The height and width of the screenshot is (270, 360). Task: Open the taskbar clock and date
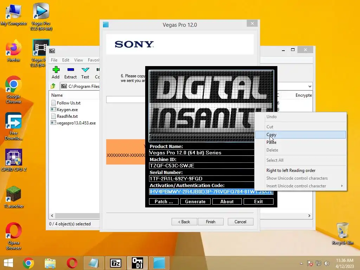[x=345, y=263]
